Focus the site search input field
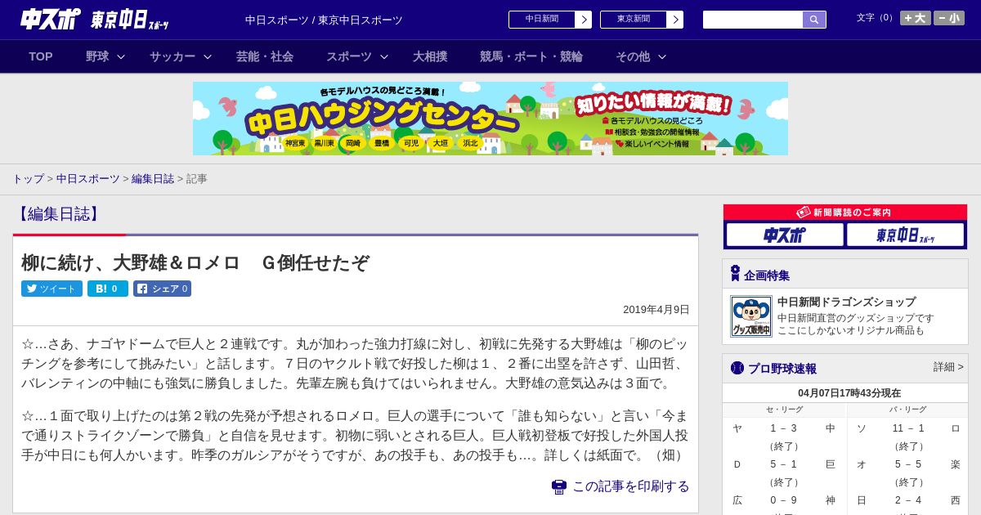 tap(753, 20)
